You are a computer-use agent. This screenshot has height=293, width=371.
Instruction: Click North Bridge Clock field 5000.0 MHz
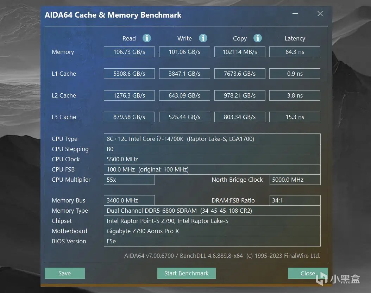tap(295, 180)
